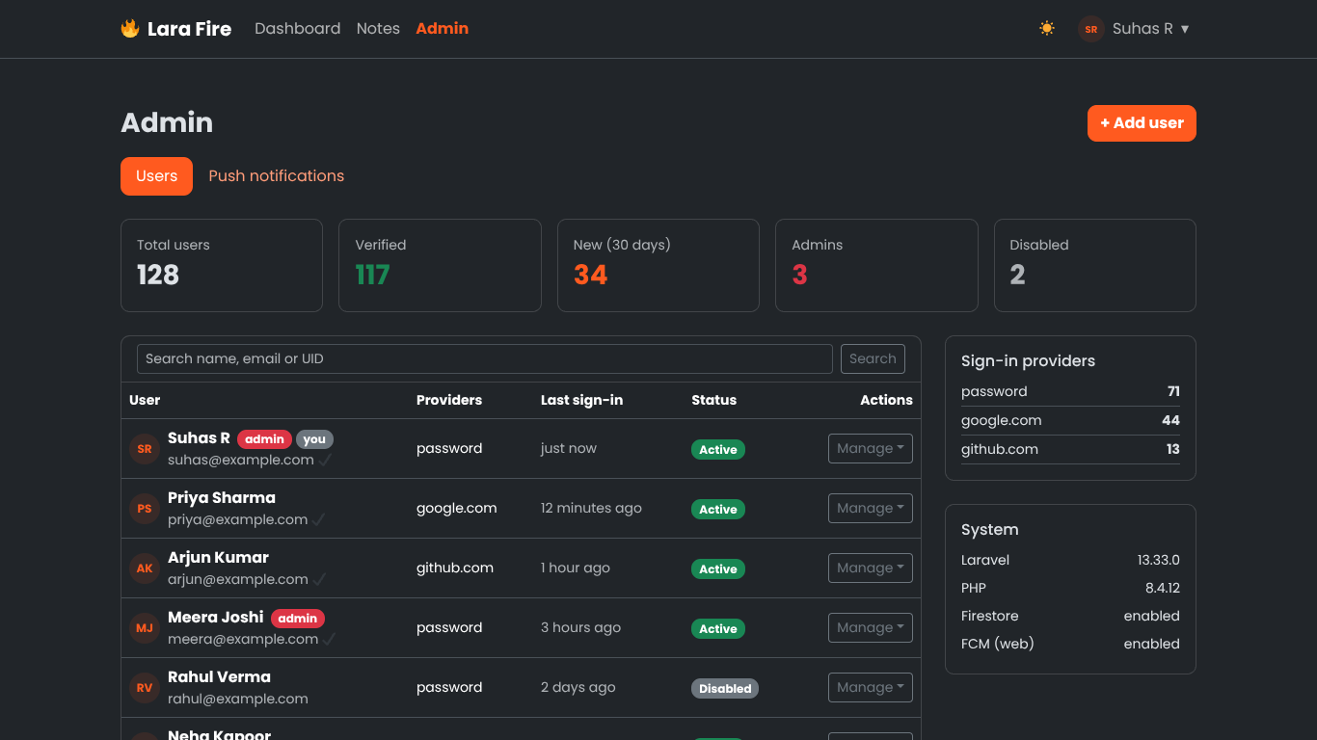Screen dimensions: 1317x740
Task: Click Laravel version 13.33.0 value
Action: tap(1158, 560)
